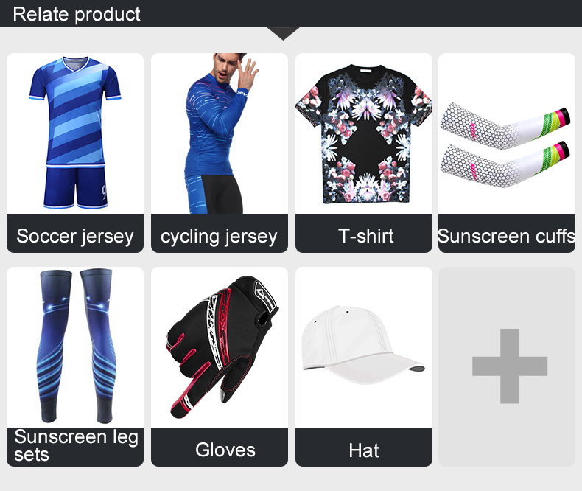Select the blue leg sleeves image
Image resolution: width=582 pixels, height=491 pixels.
[x=77, y=347]
